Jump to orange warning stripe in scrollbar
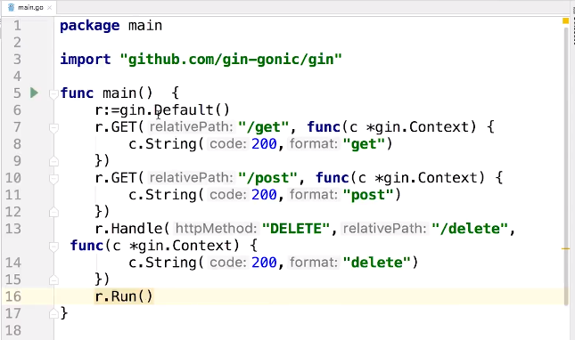Image resolution: width=575 pixels, height=340 pixels. point(565,249)
